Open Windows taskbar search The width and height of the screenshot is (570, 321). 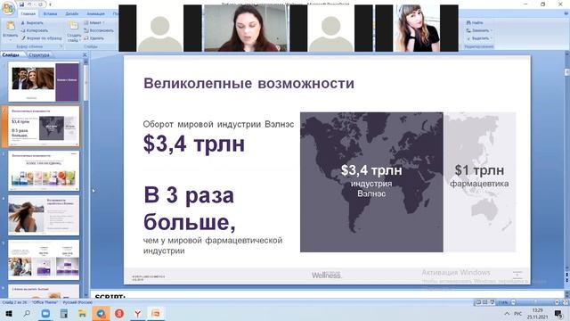pyautogui.click(x=27, y=313)
